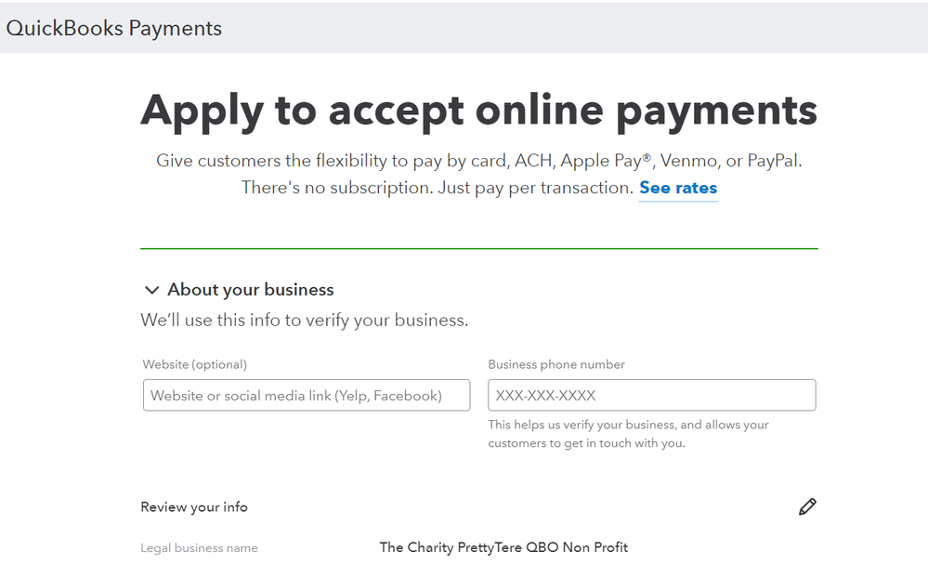This screenshot has width=928, height=564.
Task: Click the Legal business name label
Action: [199, 548]
